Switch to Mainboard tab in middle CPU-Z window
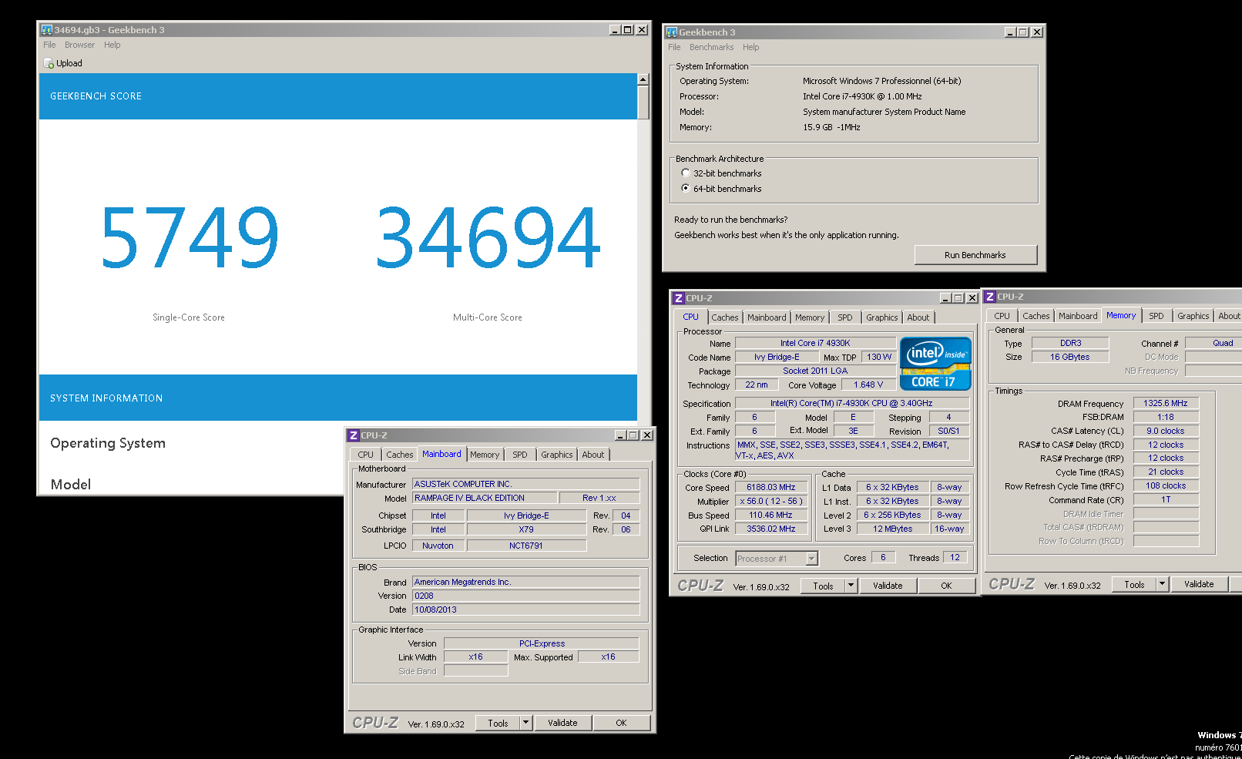 (x=767, y=317)
